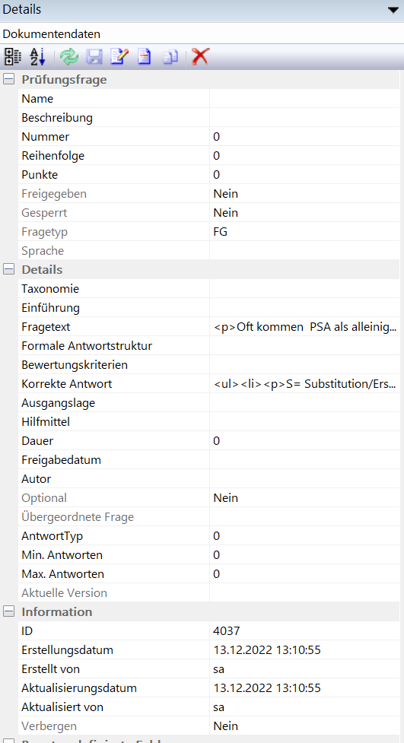
Task: Click the copy documents icon
Action: click(170, 57)
